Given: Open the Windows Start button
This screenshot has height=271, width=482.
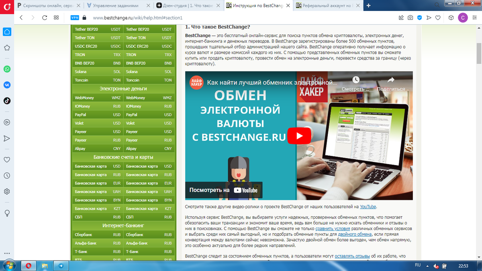Looking at the screenshot, I should pyautogui.click(x=9, y=265).
